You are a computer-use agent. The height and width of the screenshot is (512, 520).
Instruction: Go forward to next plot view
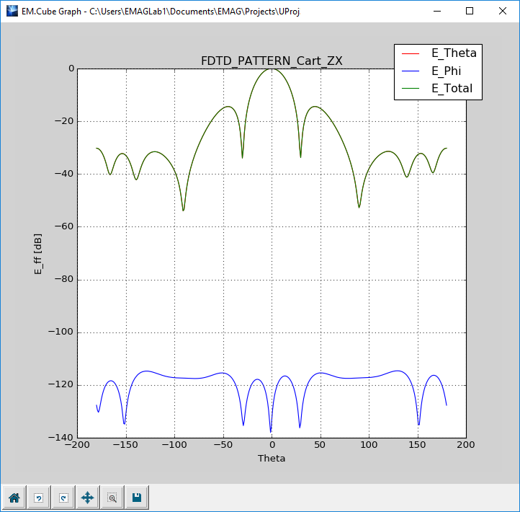pos(63,498)
